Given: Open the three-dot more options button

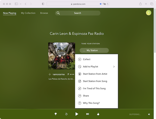Looking at the screenshot, I should click(72, 74).
